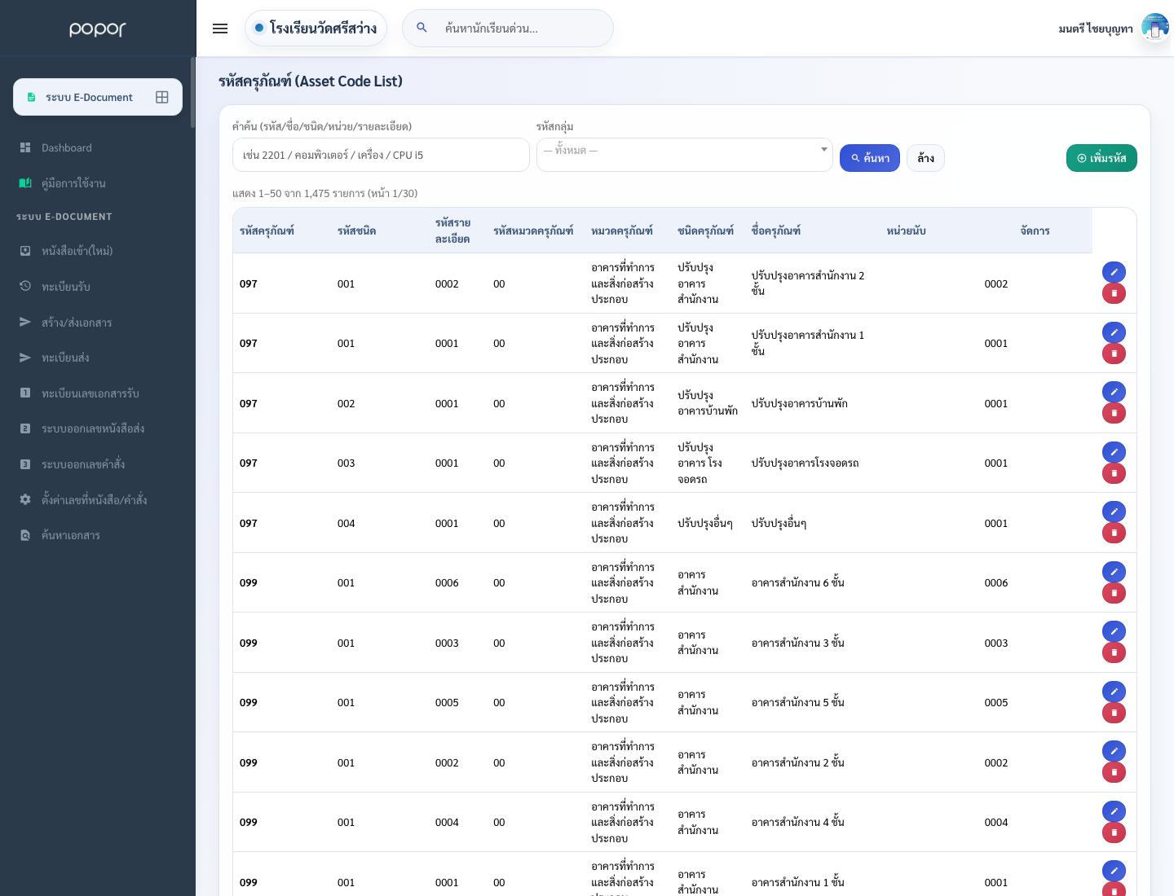Image resolution: width=1174 pixels, height=896 pixels.
Task: Click the green เพิ่มรหัส button
Action: point(1101,158)
